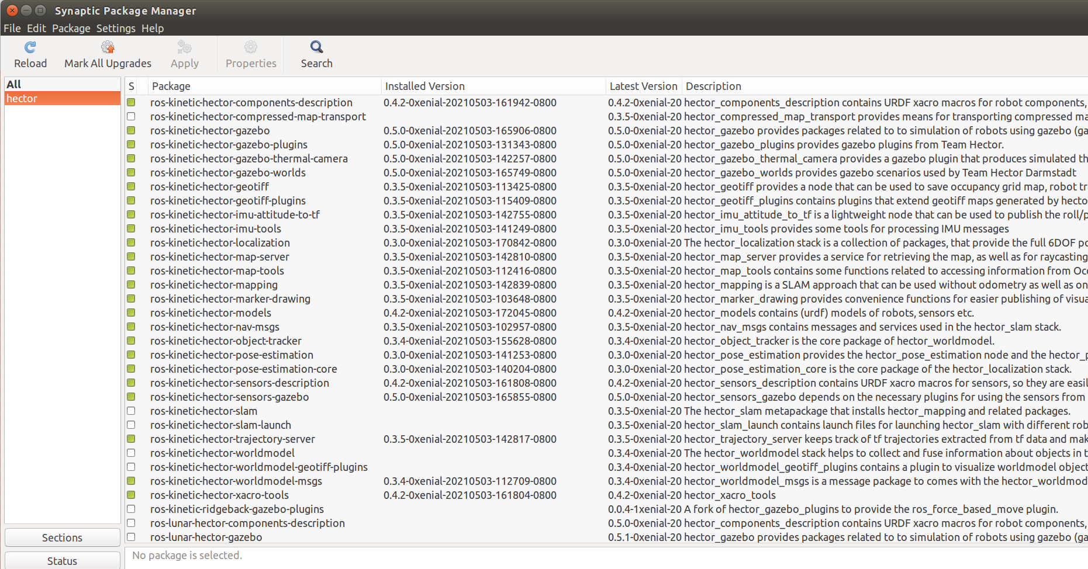Open the Edit menu
The width and height of the screenshot is (1088, 569).
click(x=36, y=28)
